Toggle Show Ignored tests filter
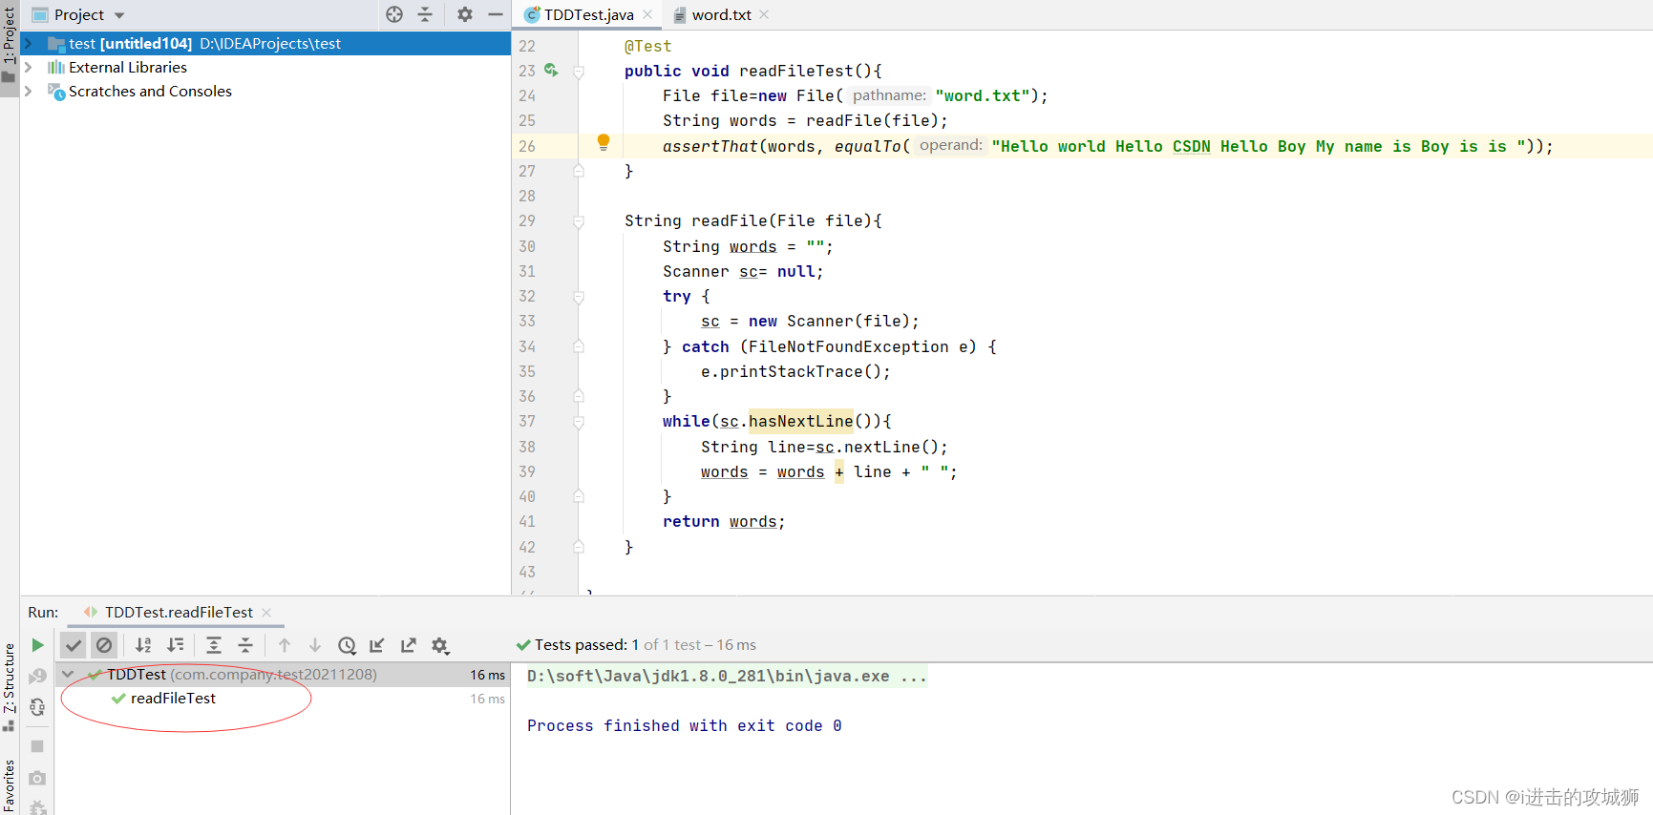This screenshot has width=1653, height=815. (x=104, y=645)
